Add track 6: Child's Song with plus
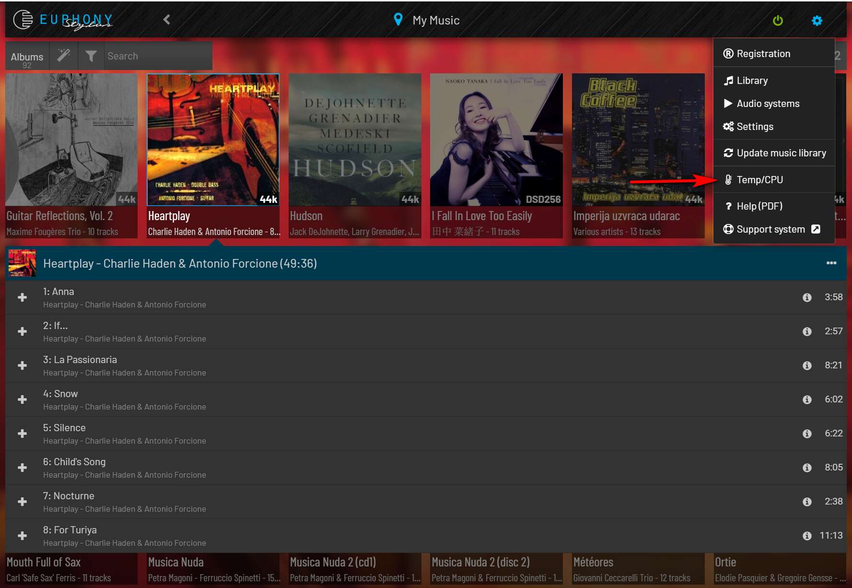852x588 pixels. [22, 468]
